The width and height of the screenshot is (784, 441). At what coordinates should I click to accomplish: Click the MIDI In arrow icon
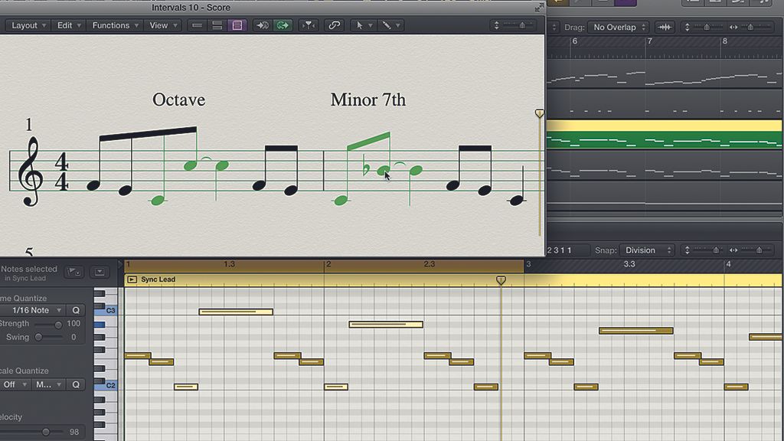(x=262, y=25)
